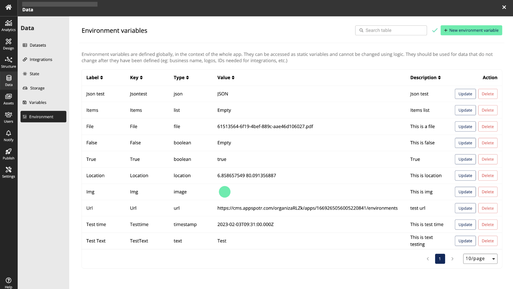
Task: Click the timestamp 2023-02-03T09:31:00.000Z value
Action: coord(245,225)
